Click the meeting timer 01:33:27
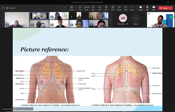 tap(12, 8)
